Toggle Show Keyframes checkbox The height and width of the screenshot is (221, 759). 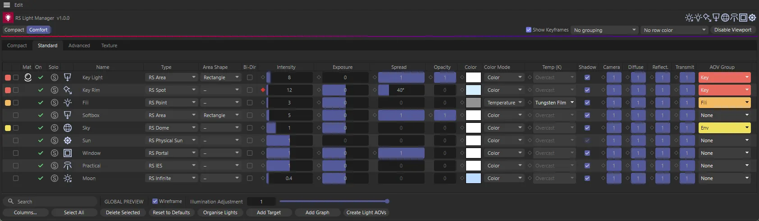point(529,30)
